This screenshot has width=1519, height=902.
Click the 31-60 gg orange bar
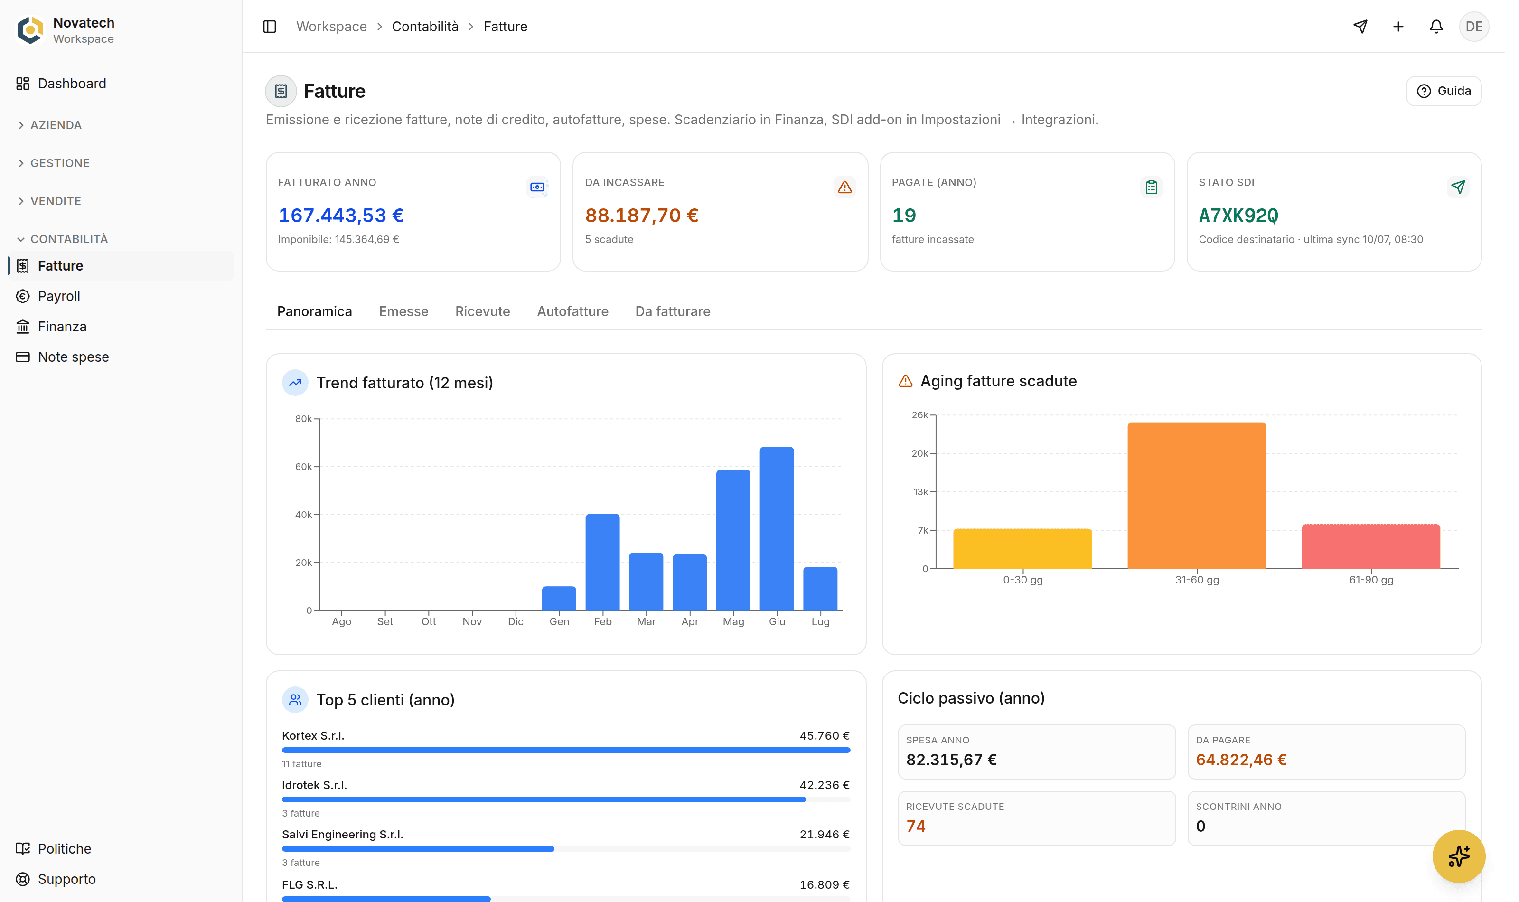point(1196,495)
